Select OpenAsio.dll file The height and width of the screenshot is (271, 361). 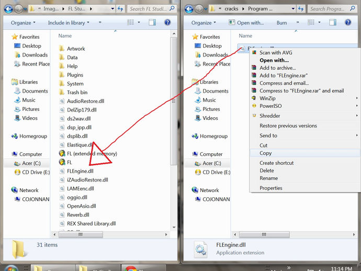click(x=78, y=206)
